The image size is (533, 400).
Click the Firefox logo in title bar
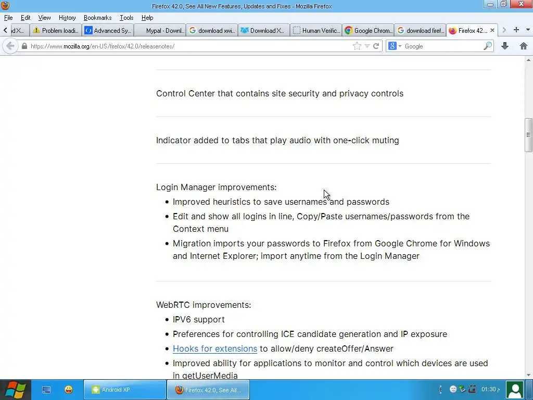coord(5,5)
